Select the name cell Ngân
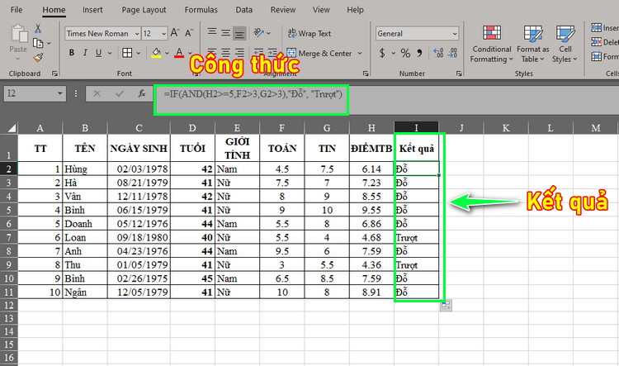The height and width of the screenshot is (366, 619). coord(85,292)
